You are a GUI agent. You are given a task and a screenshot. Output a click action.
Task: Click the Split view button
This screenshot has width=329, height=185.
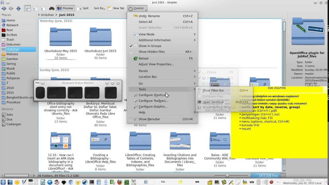[83, 8]
